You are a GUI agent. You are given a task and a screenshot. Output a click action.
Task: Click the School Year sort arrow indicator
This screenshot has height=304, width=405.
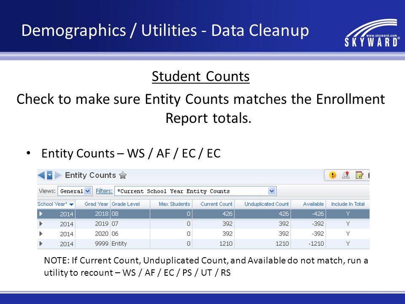point(72,204)
